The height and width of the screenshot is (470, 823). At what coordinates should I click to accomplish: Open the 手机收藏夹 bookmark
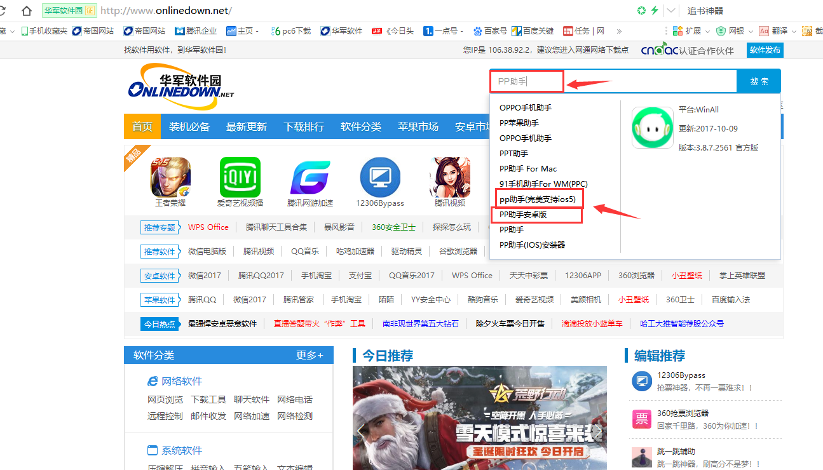[x=44, y=30]
